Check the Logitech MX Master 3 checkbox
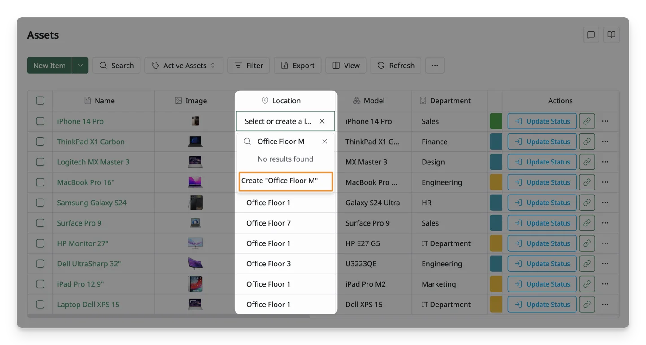Screen dimensions: 646x345 40,162
